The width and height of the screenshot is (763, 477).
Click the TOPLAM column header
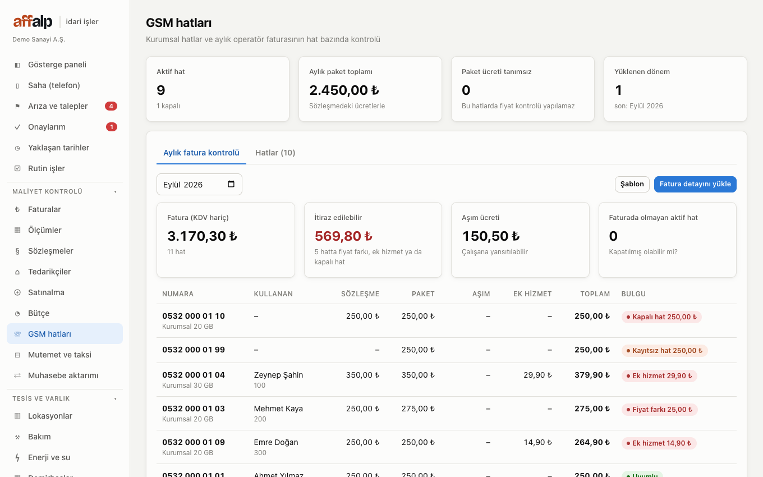point(595,294)
